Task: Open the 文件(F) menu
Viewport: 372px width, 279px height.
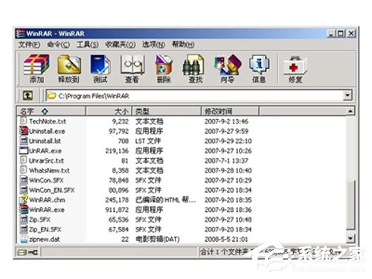Action: tap(29, 45)
